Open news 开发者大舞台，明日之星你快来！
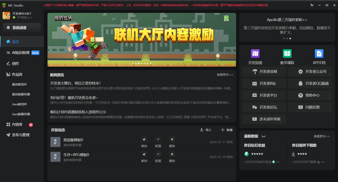338x182 pixels. click(x=75, y=83)
